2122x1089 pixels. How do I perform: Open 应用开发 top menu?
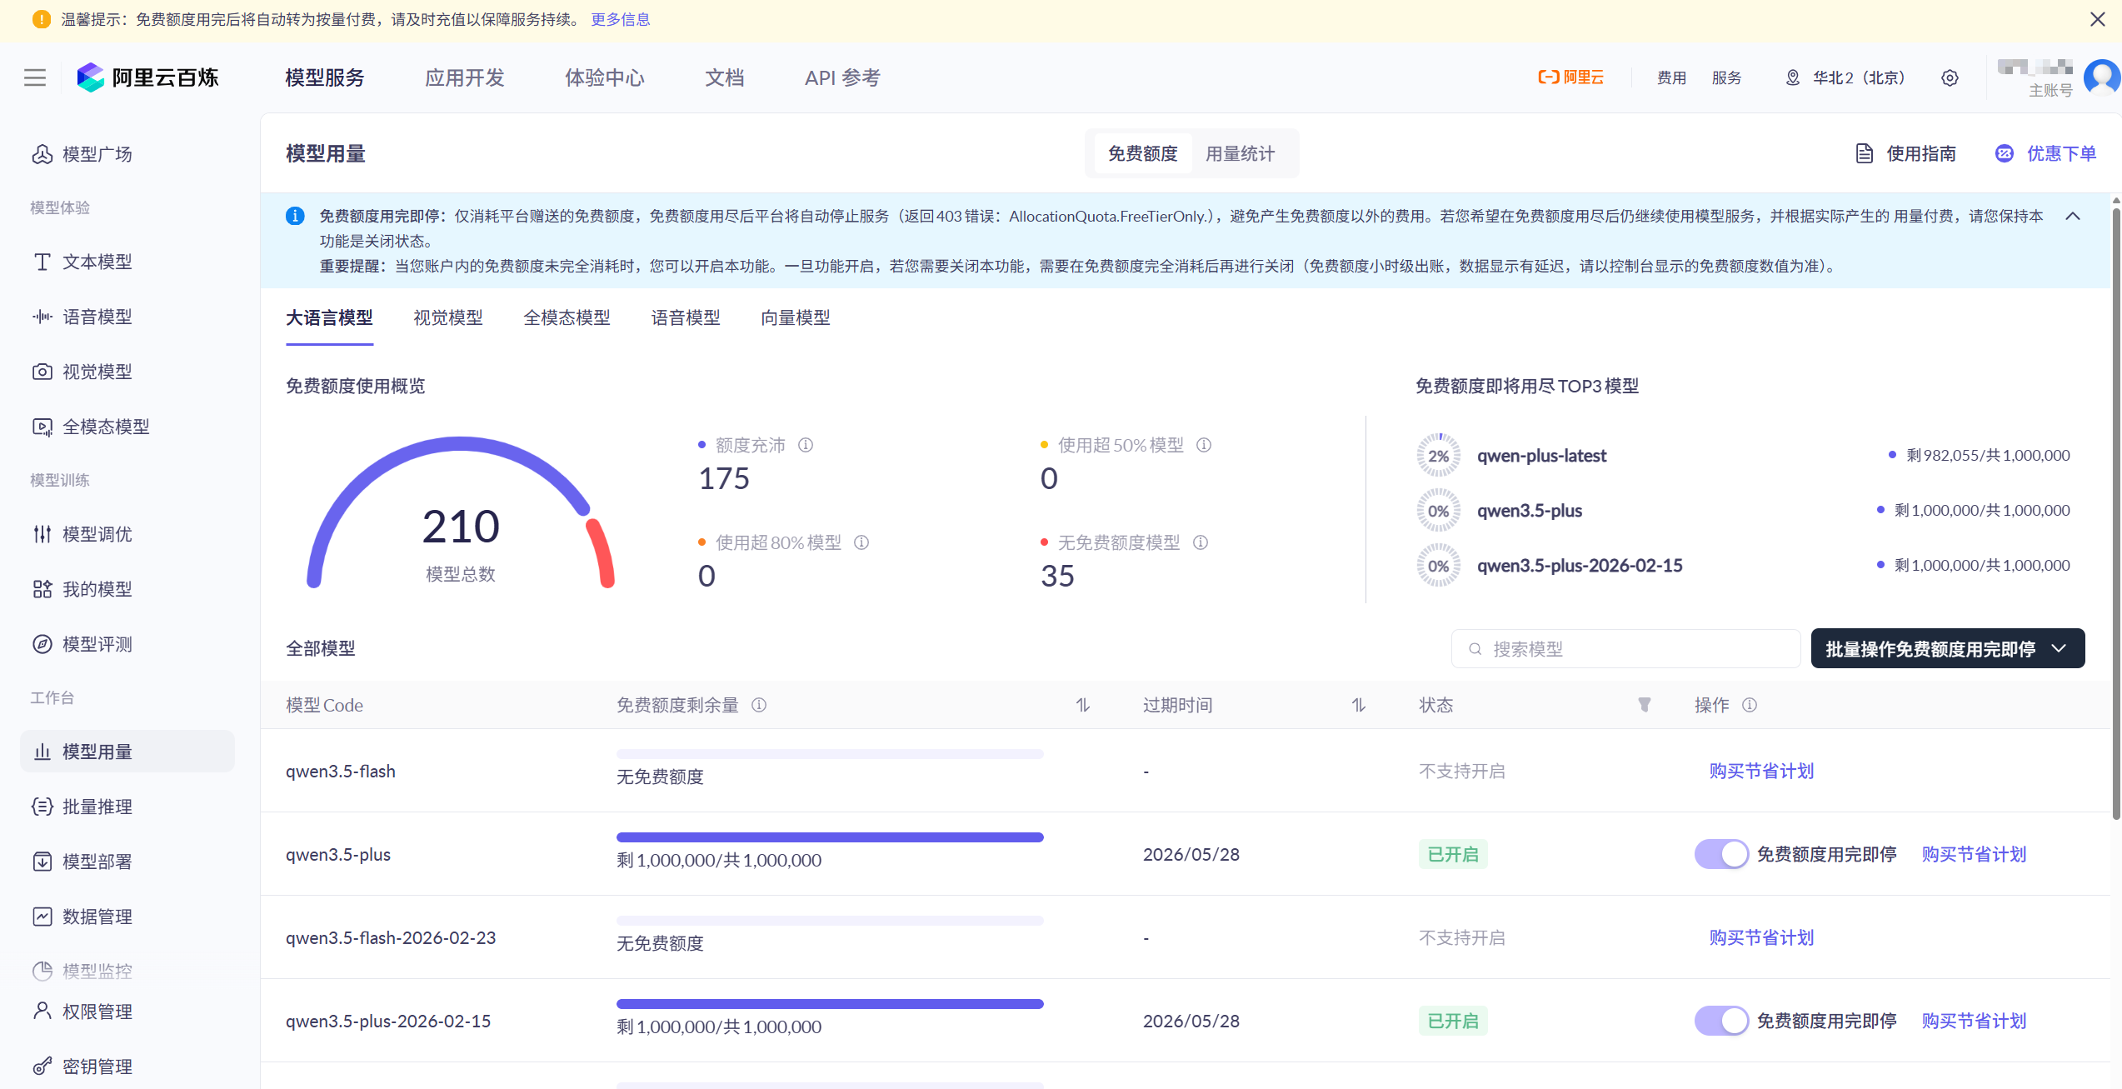pos(465,77)
